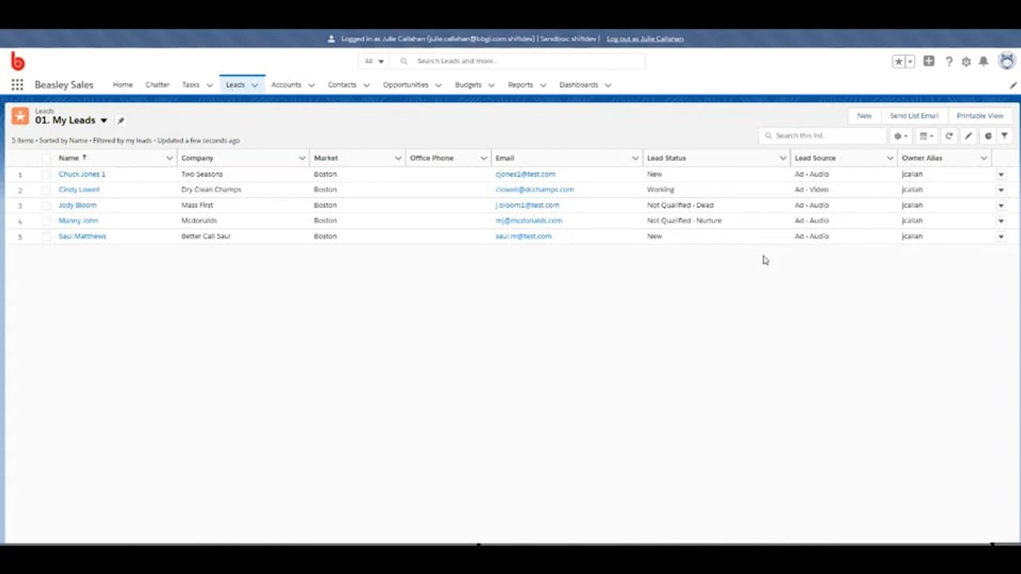Open the Chatter tab
Image resolution: width=1021 pixels, height=574 pixels.
157,85
